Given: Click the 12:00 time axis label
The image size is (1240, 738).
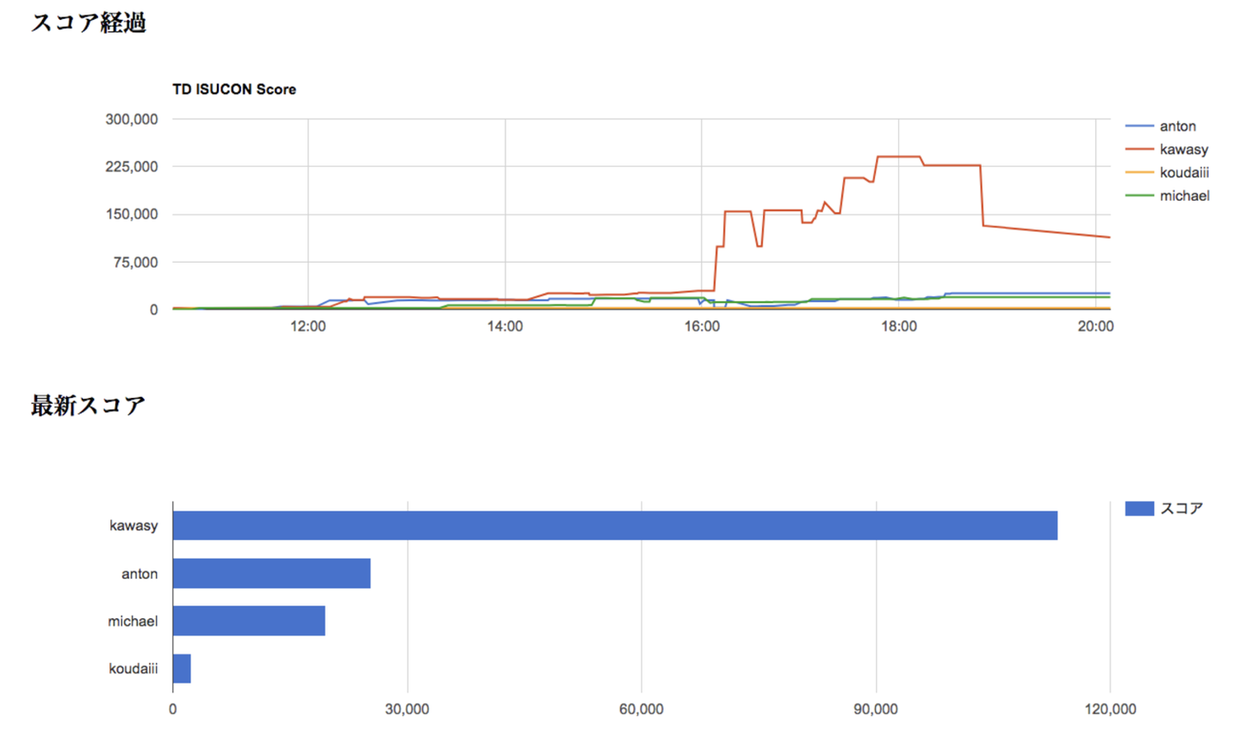Looking at the screenshot, I should pos(308,326).
